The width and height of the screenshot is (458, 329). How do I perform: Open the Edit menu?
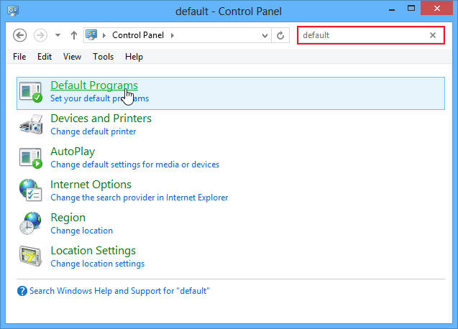(x=45, y=57)
